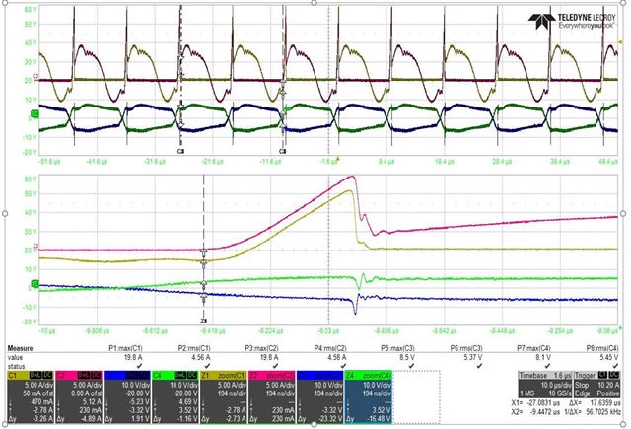The height and width of the screenshot is (429, 631).
Task: Open the C1 channel descriptor box
Action: pos(31,396)
